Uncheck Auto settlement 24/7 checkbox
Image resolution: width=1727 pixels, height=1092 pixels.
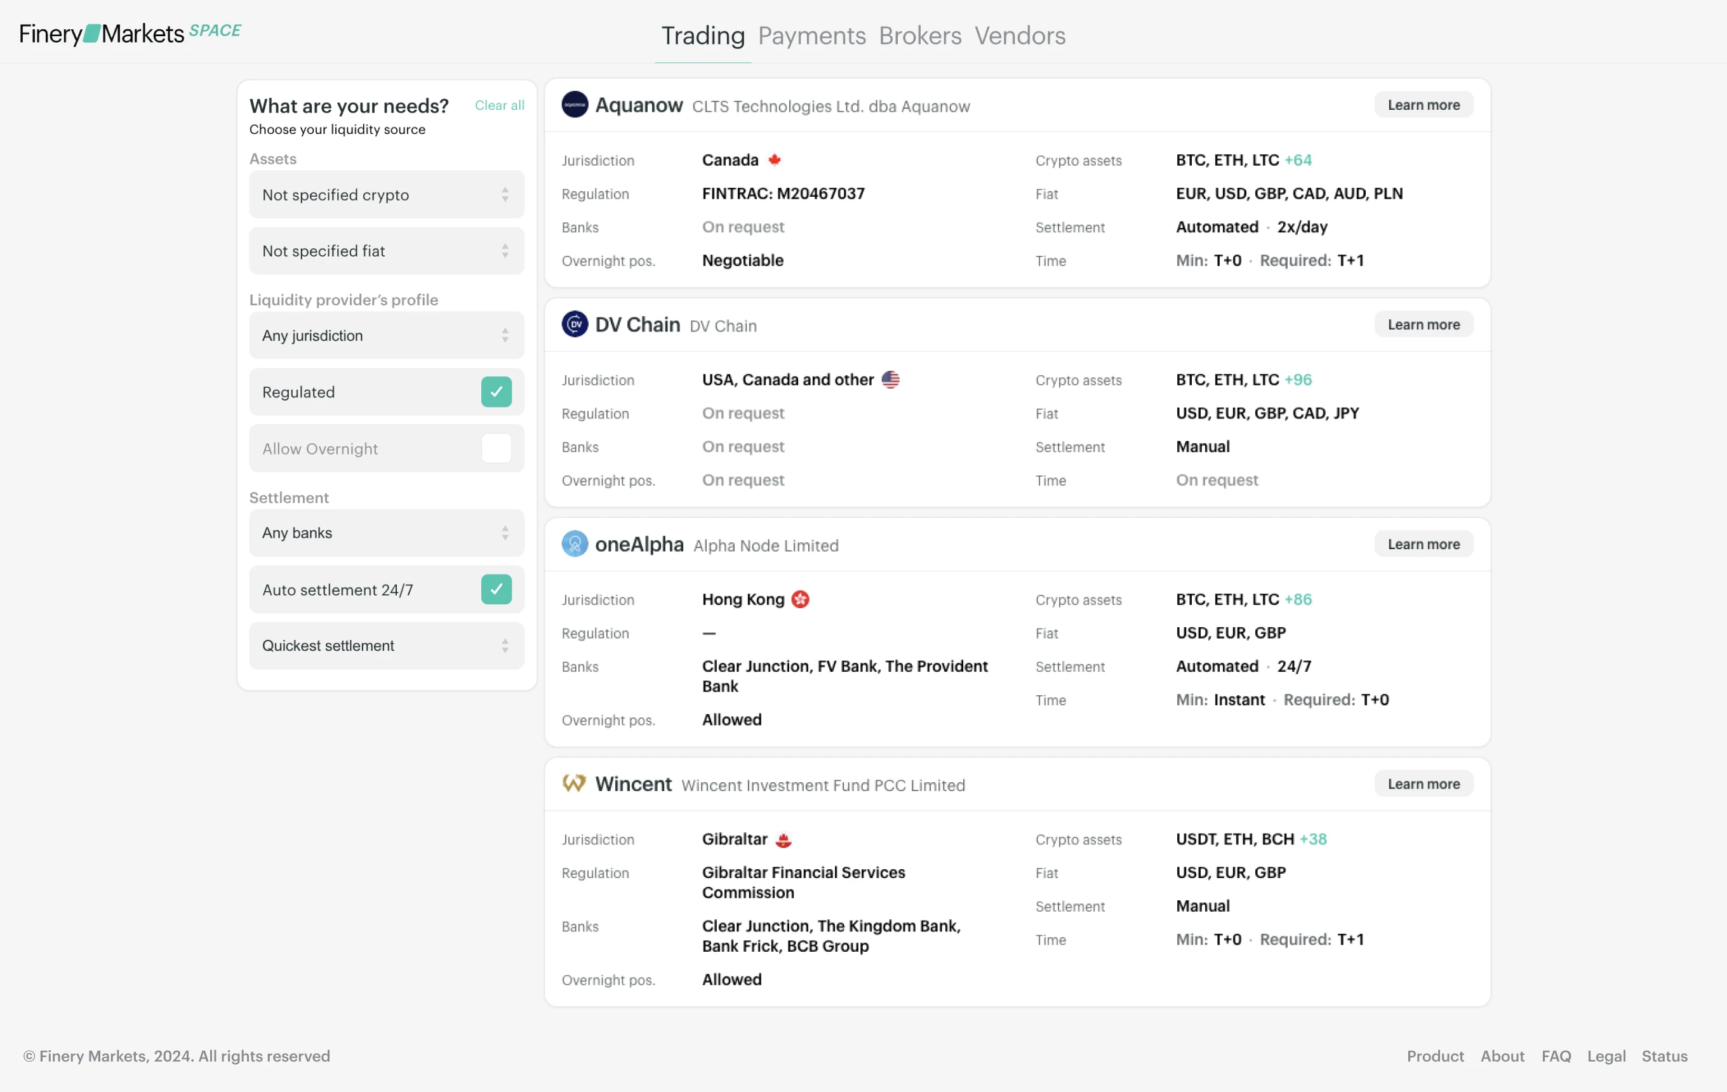(496, 589)
